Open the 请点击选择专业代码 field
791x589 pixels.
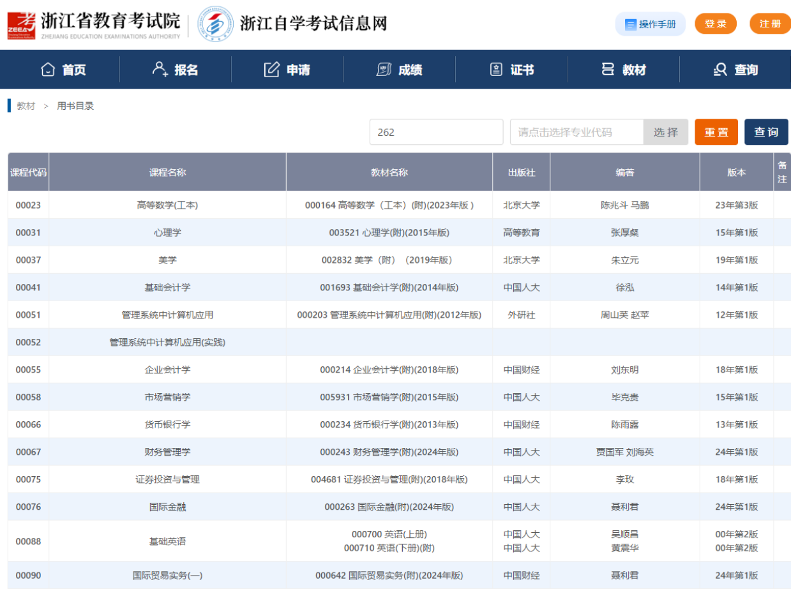(x=576, y=132)
